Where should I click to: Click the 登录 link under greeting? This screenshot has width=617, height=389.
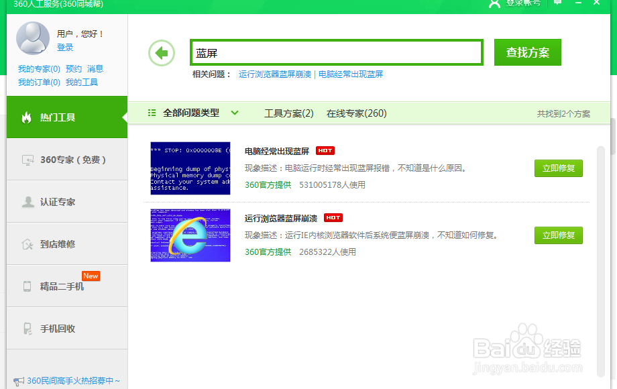(65, 48)
